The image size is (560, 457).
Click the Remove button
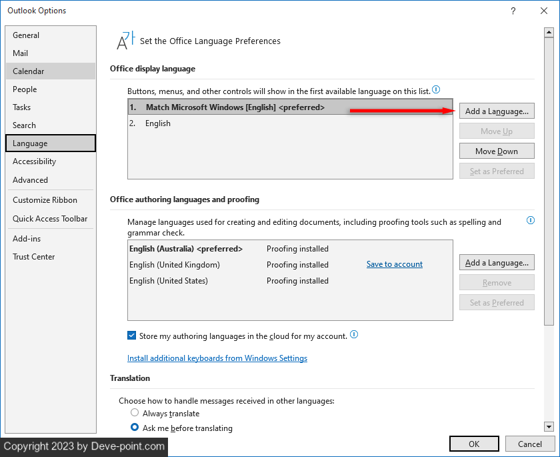click(x=497, y=283)
